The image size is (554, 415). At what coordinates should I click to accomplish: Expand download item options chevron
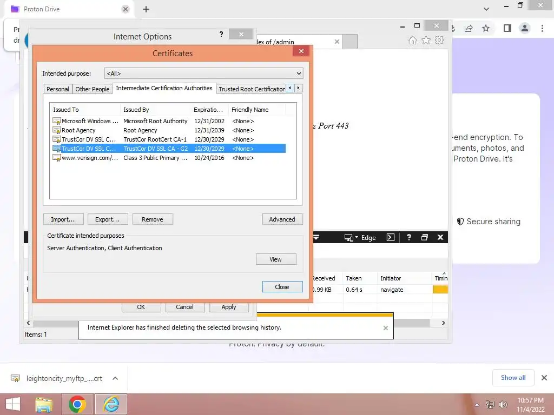click(x=115, y=378)
